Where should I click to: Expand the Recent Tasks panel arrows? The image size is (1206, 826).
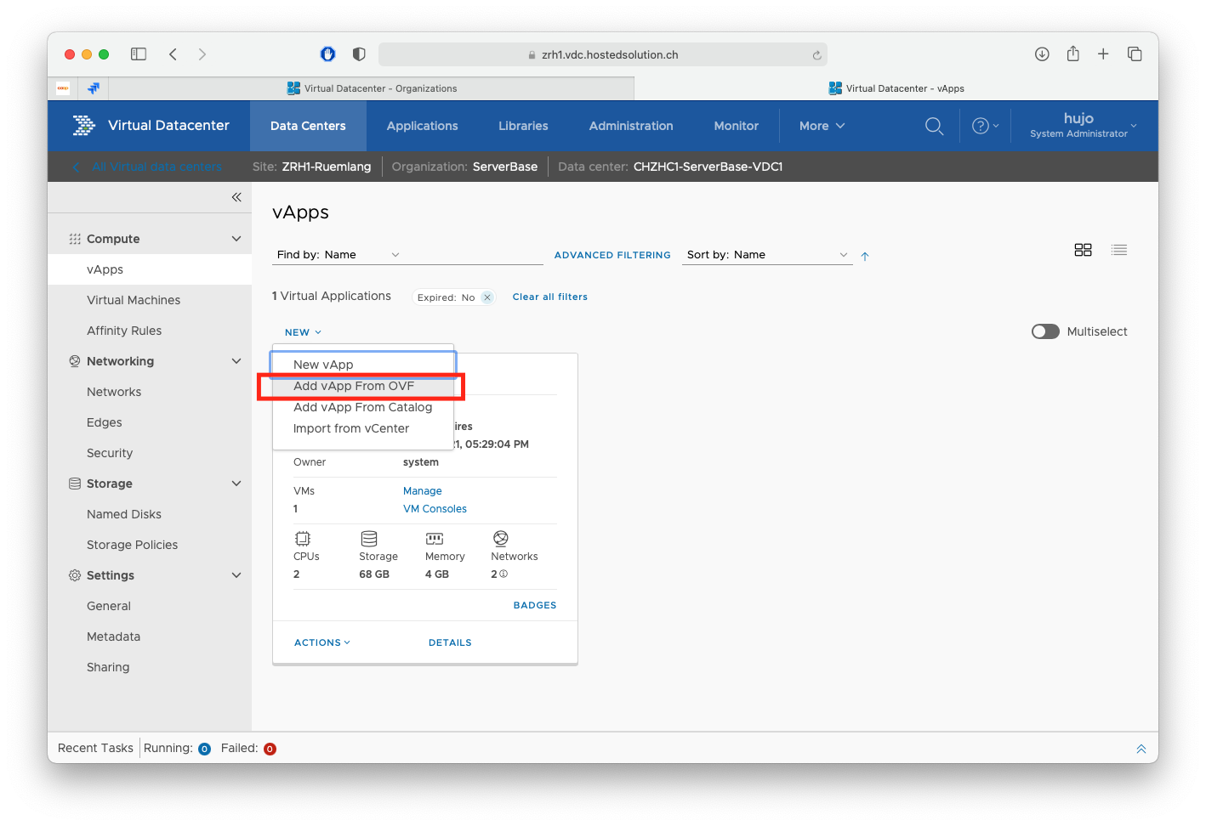1141,749
